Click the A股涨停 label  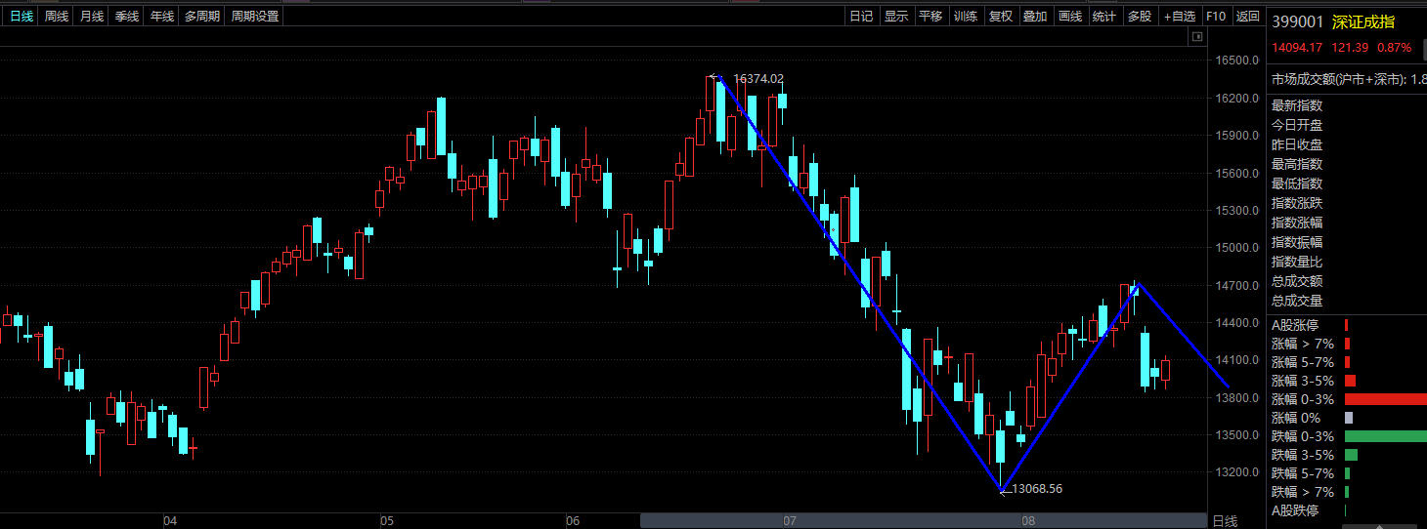pos(1295,325)
